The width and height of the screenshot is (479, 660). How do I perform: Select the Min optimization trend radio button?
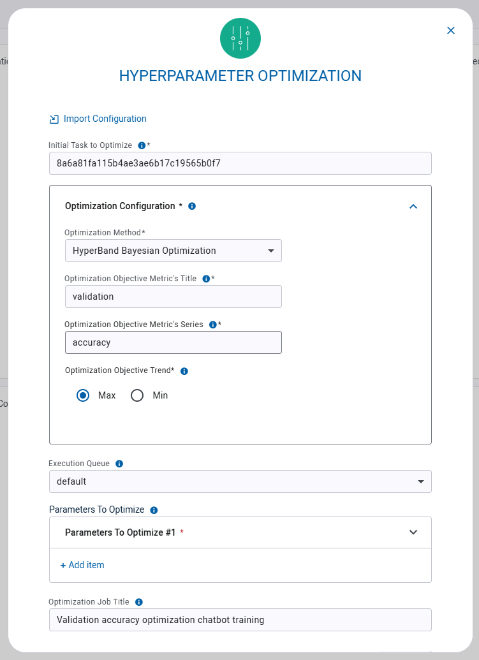[137, 395]
